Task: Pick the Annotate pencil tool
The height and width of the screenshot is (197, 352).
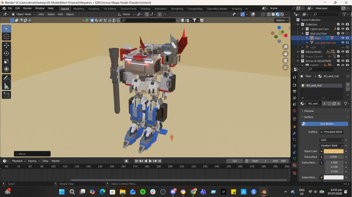Action: coord(6,78)
